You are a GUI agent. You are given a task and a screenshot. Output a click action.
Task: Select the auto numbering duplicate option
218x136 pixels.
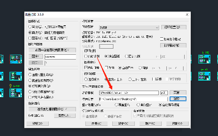(160, 105)
